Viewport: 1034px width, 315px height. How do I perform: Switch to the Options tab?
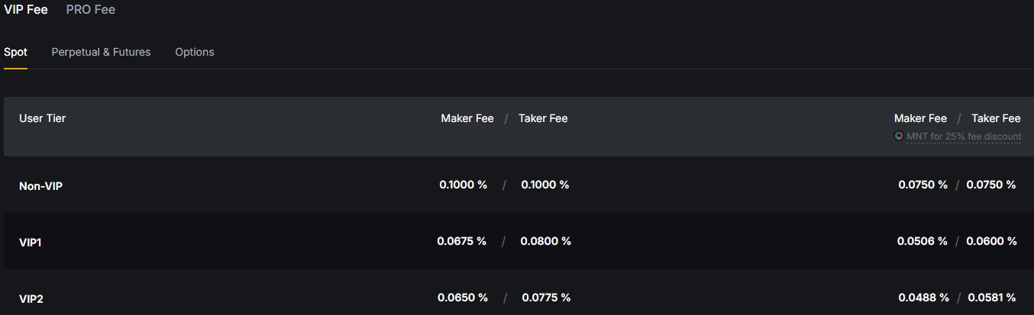[195, 52]
